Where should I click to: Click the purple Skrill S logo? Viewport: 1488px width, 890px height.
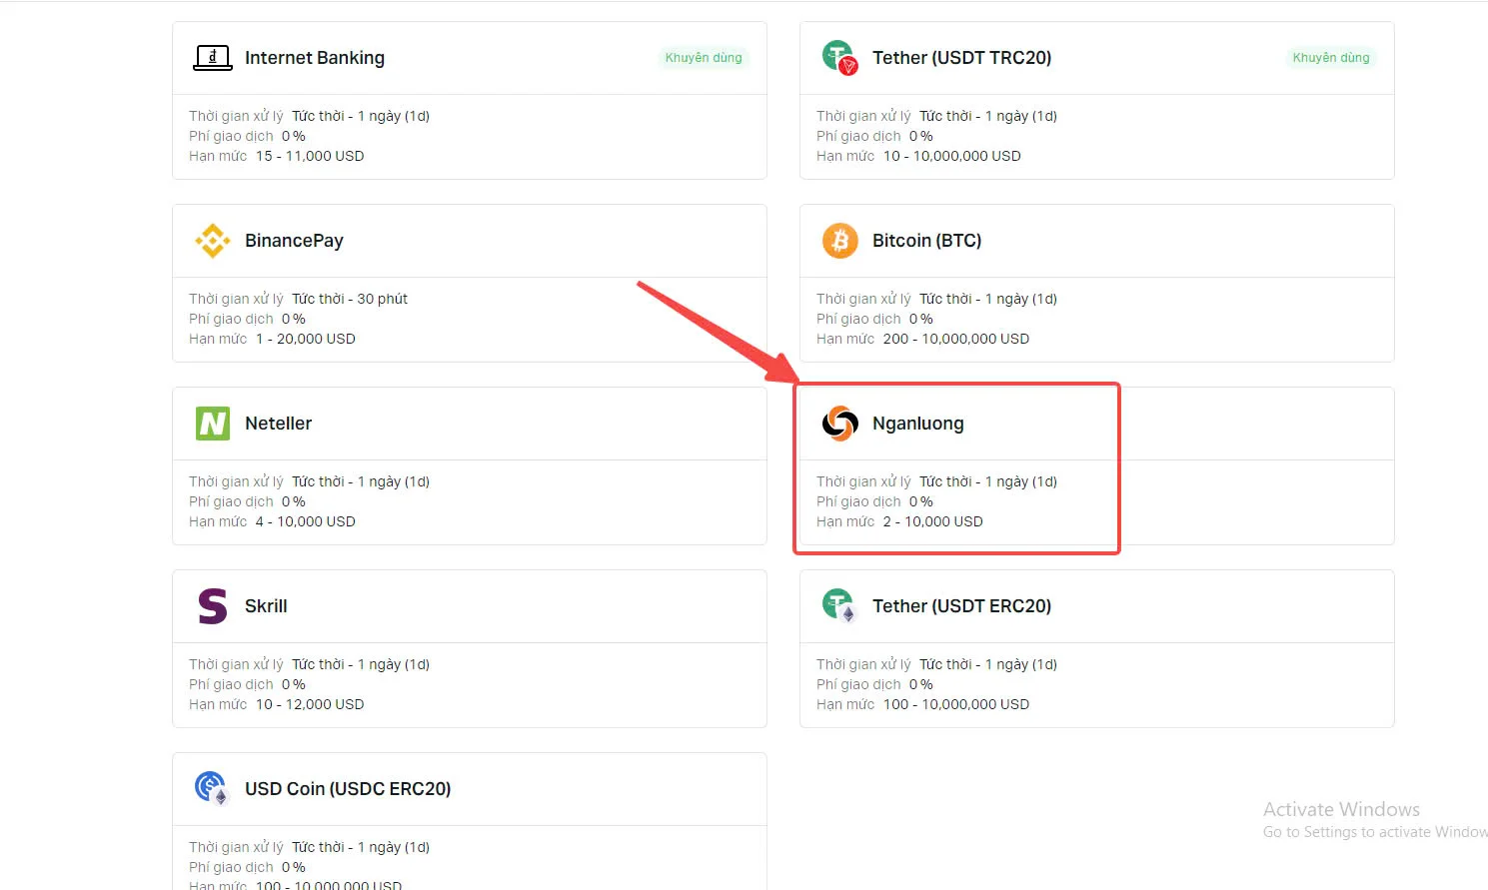click(x=213, y=606)
